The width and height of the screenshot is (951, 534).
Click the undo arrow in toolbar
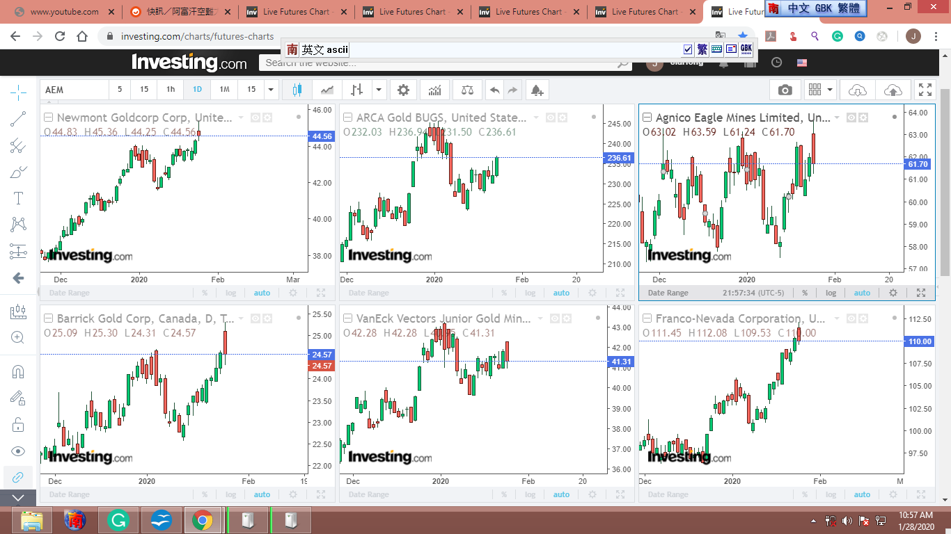pos(494,90)
